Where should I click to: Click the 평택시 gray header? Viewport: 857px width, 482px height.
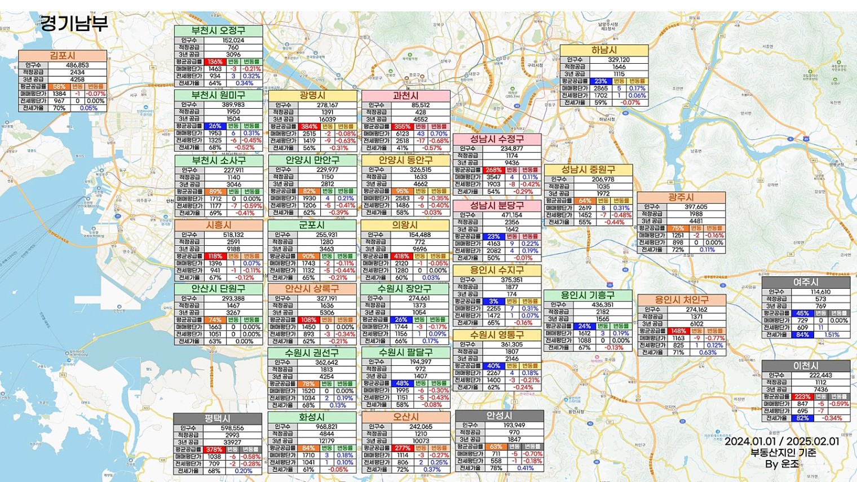tap(218, 418)
